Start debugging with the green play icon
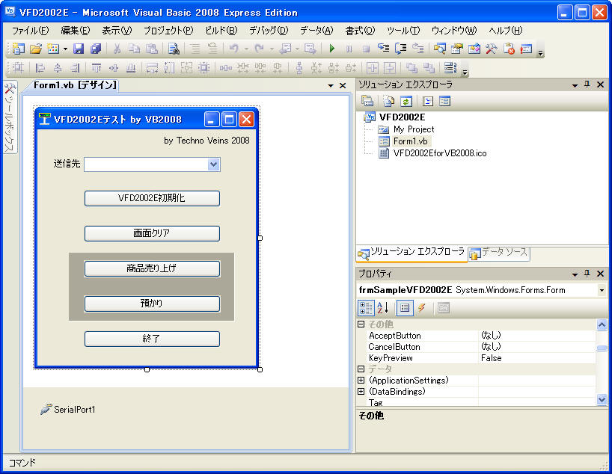 tap(331, 49)
